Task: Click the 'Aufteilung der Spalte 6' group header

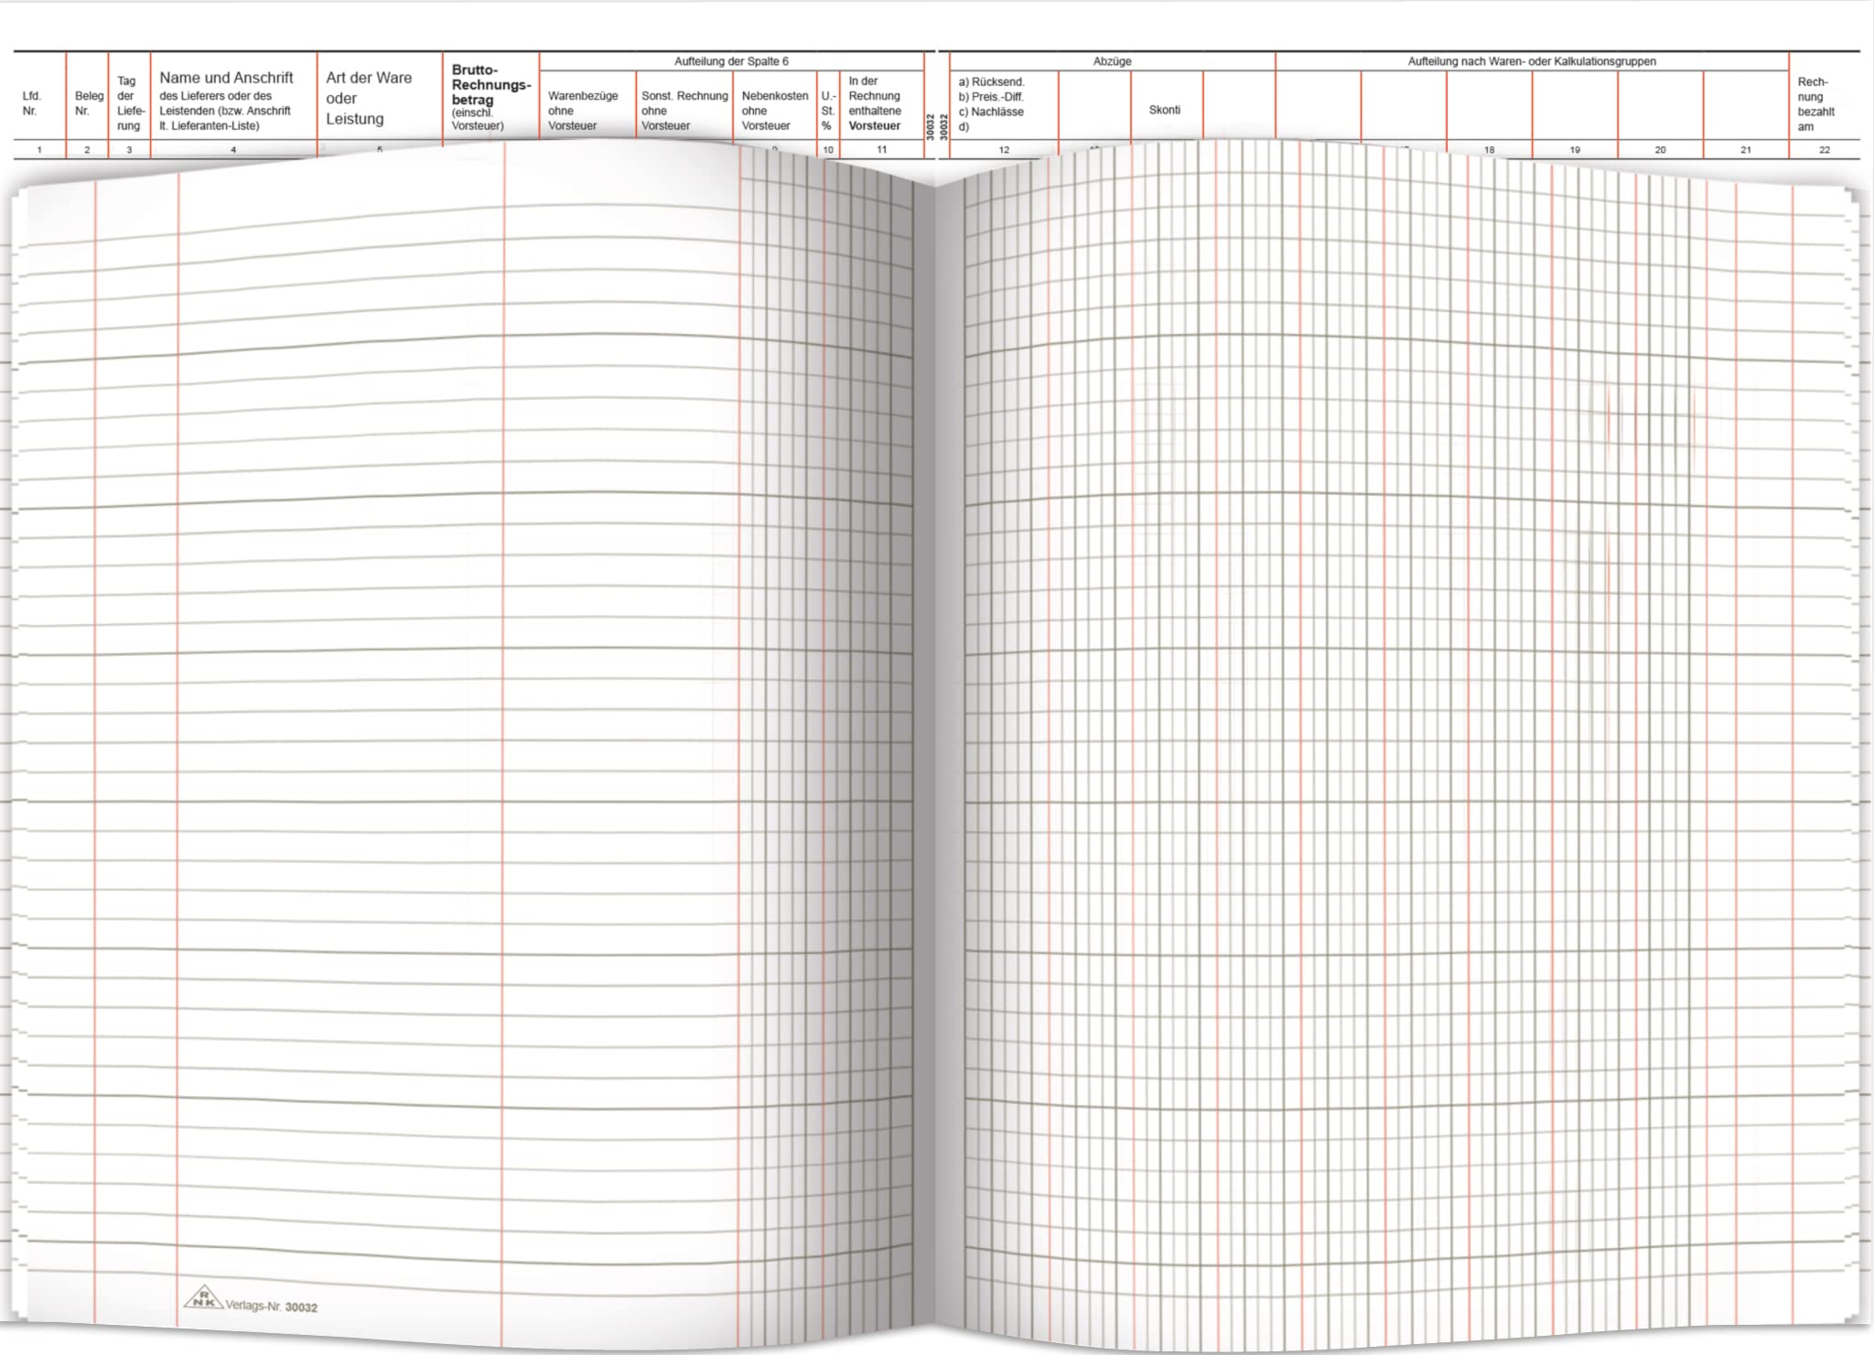Action: (731, 61)
